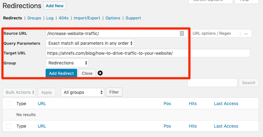
Task: Check the select-all checkbox in table header
Action: click(x=9, y=104)
